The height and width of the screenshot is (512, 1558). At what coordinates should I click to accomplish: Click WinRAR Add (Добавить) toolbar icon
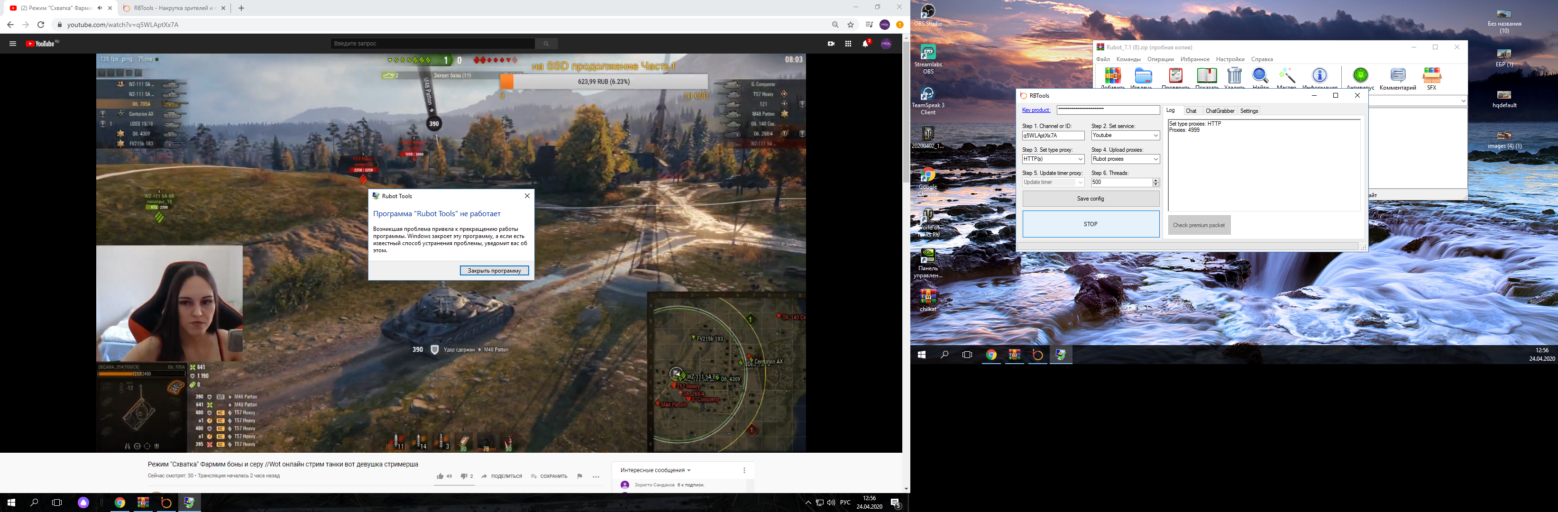[1112, 76]
